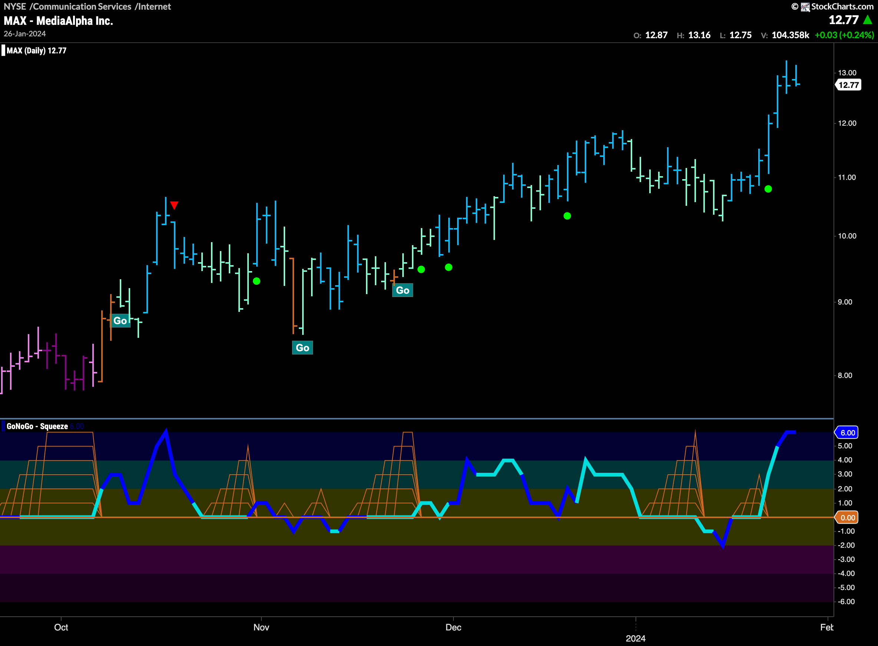Click the +0.03 (+0.24%) change text
Image resolution: width=878 pixels, height=646 pixels.
click(844, 35)
